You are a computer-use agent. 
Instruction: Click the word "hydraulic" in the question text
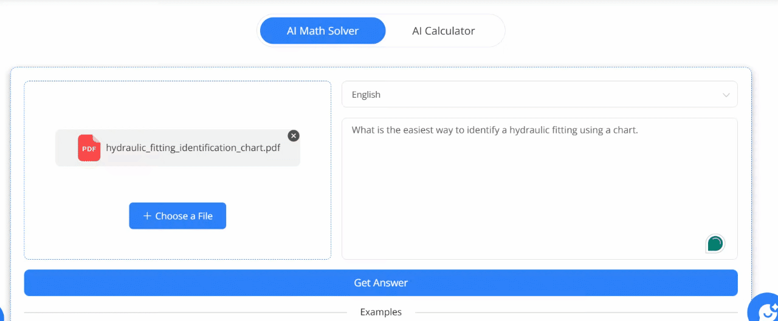click(x=530, y=130)
